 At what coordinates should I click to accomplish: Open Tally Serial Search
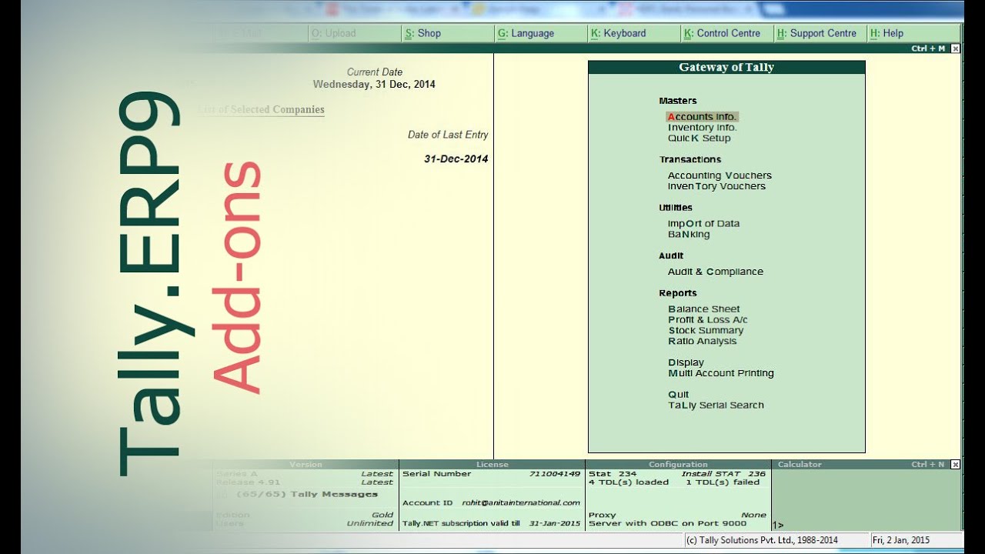click(x=716, y=405)
